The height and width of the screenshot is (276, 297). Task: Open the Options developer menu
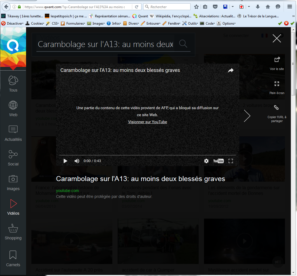pyautogui.click(x=226, y=23)
